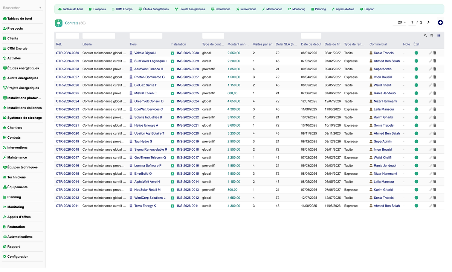The width and height of the screenshot is (452, 272).
Task: Open third party link WindCorp Solutions L
Action: [x=150, y=198]
